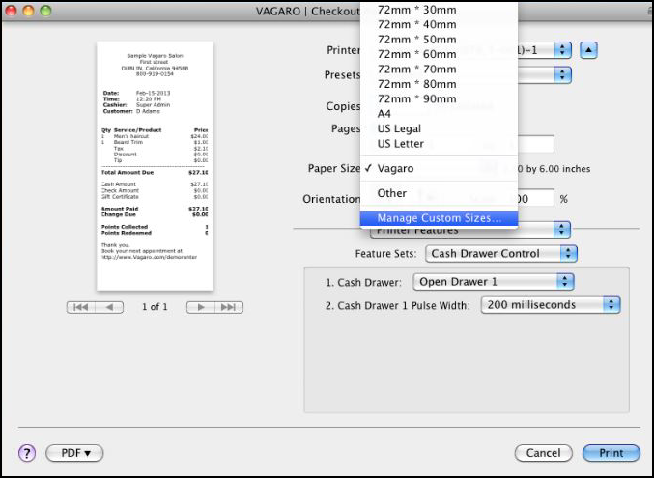Screen dimensions: 654x478
Task: Cancel the print dialog
Action: tap(544, 453)
